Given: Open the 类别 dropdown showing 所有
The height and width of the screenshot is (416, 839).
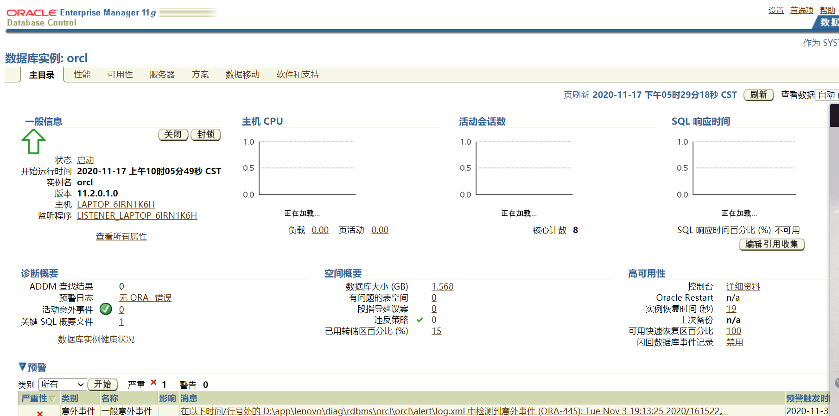Looking at the screenshot, I should pos(62,384).
